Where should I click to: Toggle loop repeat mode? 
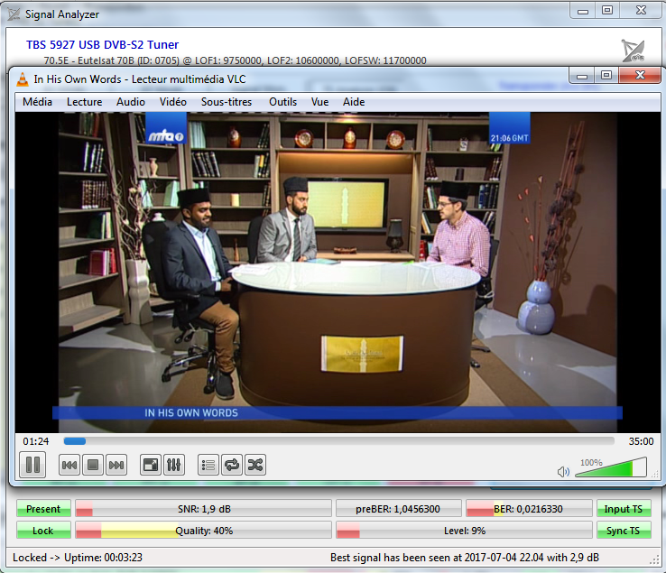(232, 466)
